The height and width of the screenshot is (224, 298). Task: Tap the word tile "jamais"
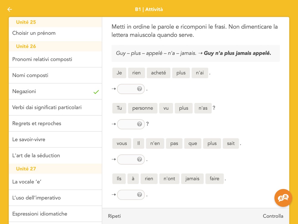tap(192, 179)
